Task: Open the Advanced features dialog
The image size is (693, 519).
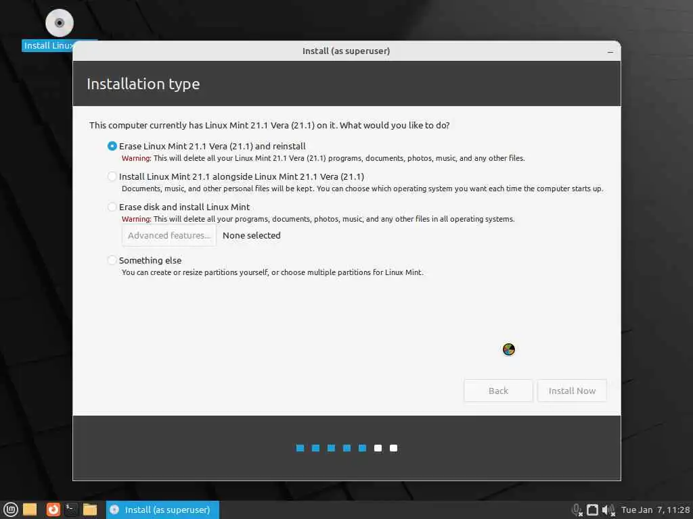Action: click(x=169, y=235)
